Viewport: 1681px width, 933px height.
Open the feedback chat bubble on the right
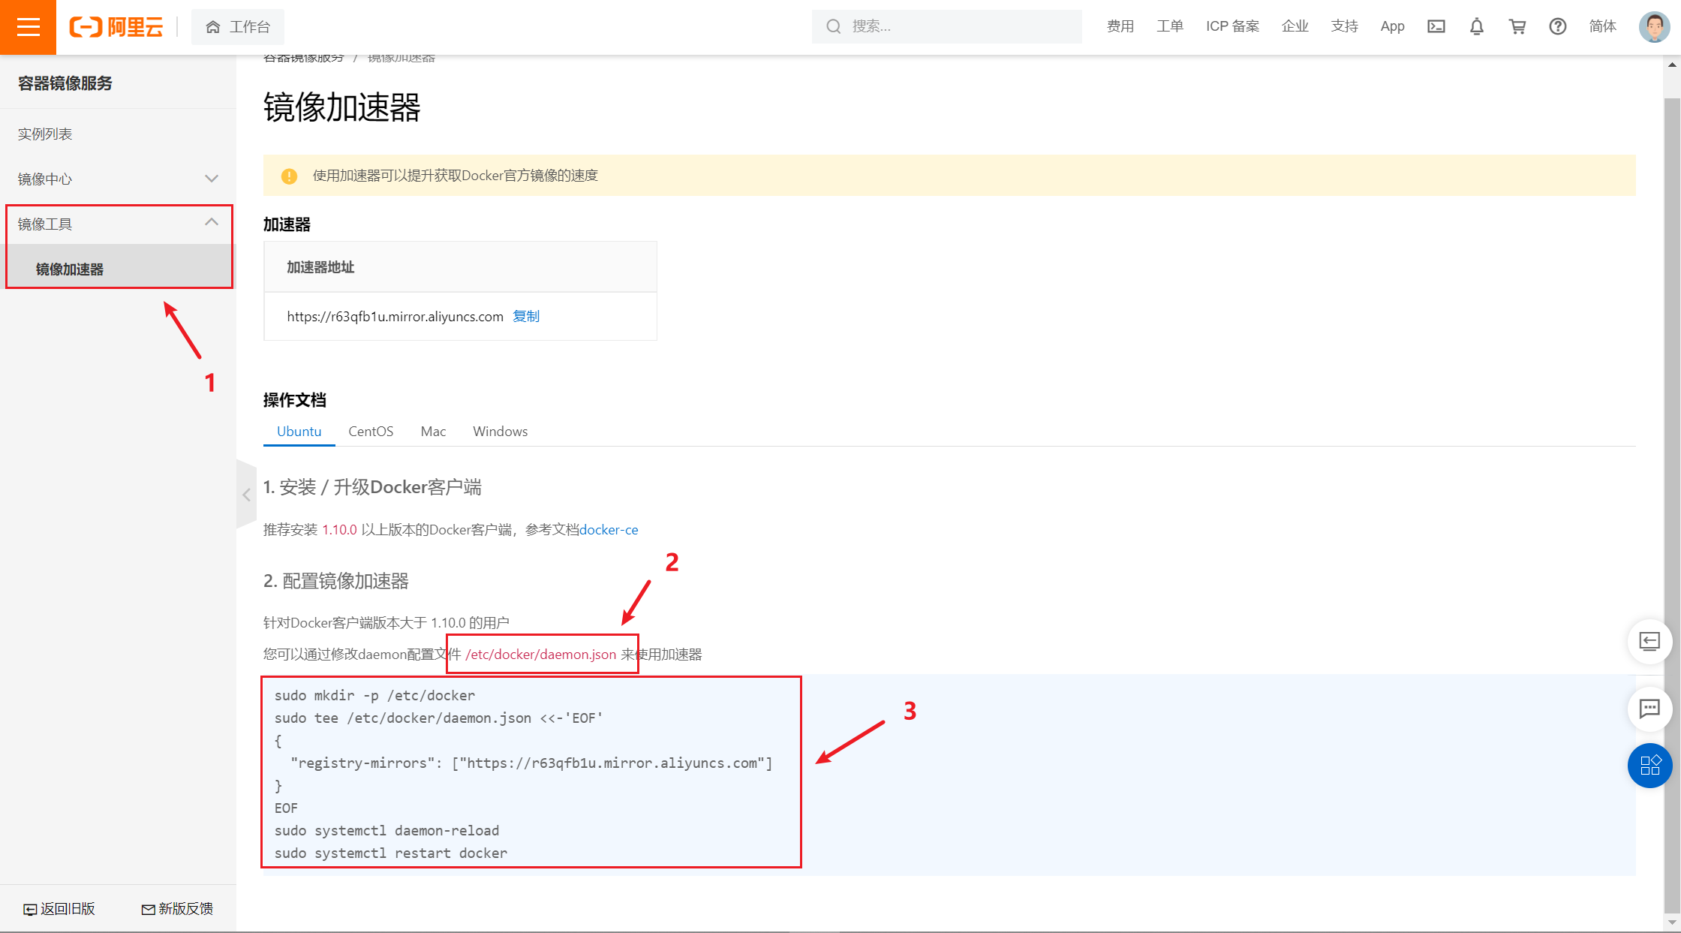pos(1649,709)
